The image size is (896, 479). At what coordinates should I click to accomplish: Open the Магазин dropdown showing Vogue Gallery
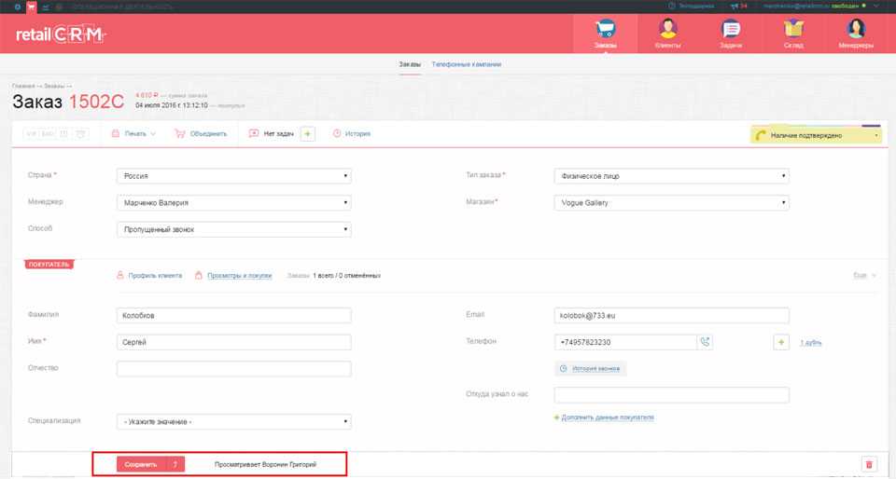[x=671, y=202]
